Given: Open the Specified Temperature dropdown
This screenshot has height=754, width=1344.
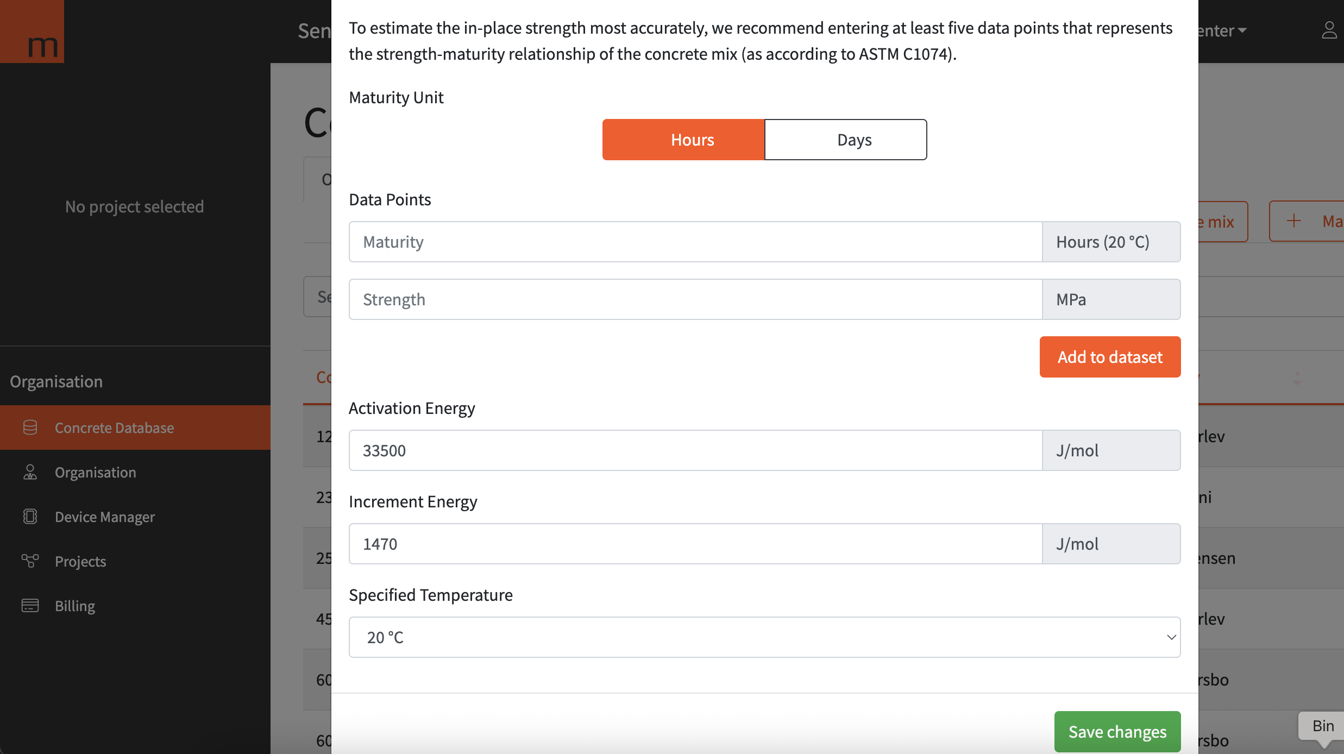Looking at the screenshot, I should point(764,637).
